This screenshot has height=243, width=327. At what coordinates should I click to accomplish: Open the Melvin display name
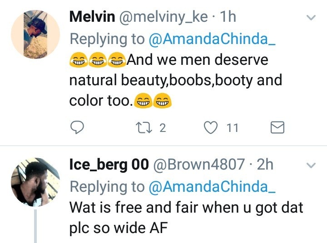tap(92, 17)
